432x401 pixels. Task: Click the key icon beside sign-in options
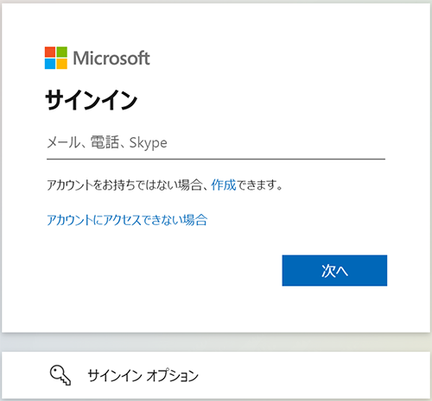[60, 375]
